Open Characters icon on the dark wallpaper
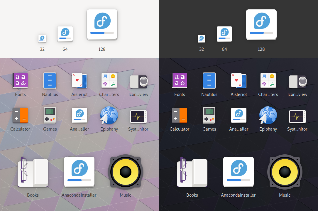The width and height of the screenshot is (318, 211). (x=268, y=80)
